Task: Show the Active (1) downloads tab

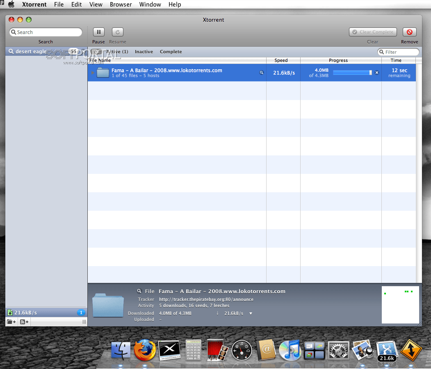Action: [117, 52]
